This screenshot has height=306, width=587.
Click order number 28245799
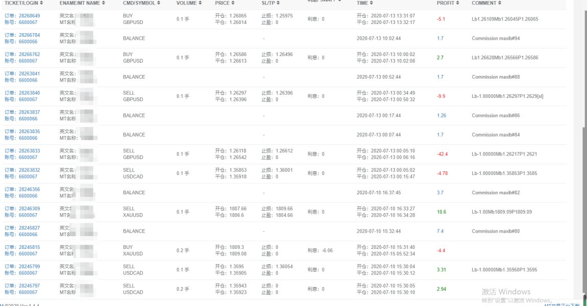click(x=29, y=267)
